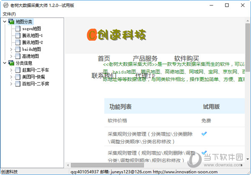Collapse the 分类信息 tree node
This screenshot has width=251, height=175.
[5, 63]
